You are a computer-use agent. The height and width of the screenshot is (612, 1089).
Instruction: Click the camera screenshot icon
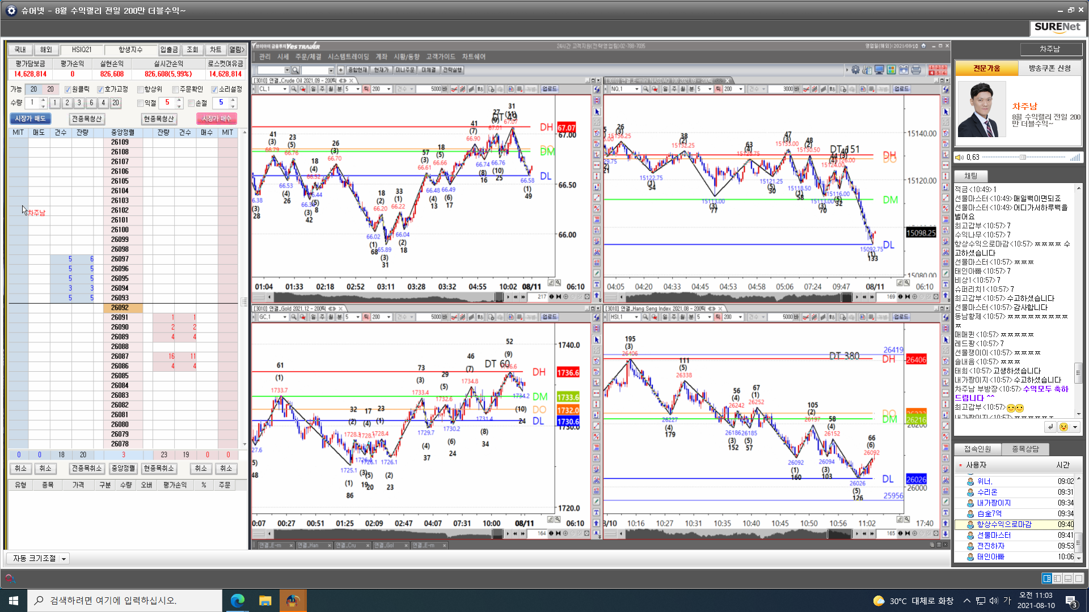(x=904, y=70)
